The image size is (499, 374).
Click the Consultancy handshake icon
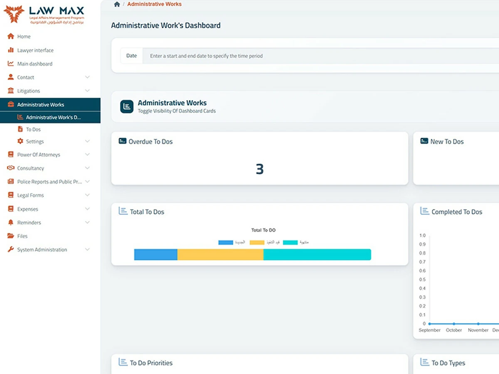[11, 168]
